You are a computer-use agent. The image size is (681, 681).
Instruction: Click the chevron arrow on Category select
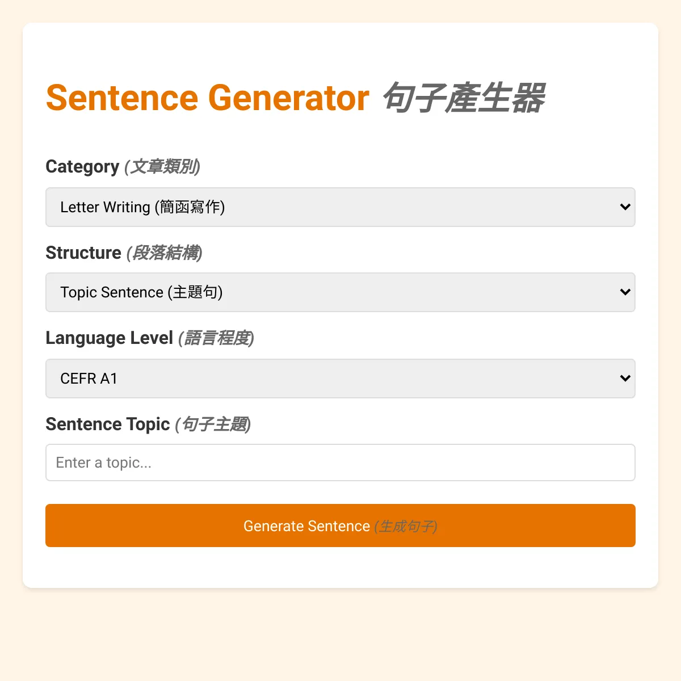click(625, 207)
